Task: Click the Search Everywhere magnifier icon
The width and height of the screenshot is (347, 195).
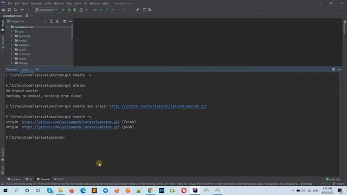Action: pos(150,10)
